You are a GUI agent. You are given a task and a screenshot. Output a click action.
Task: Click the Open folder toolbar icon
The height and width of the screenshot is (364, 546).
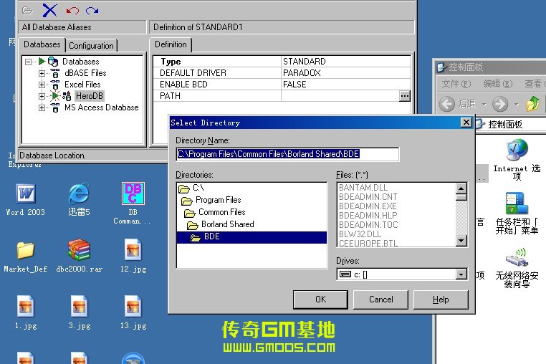click(27, 11)
